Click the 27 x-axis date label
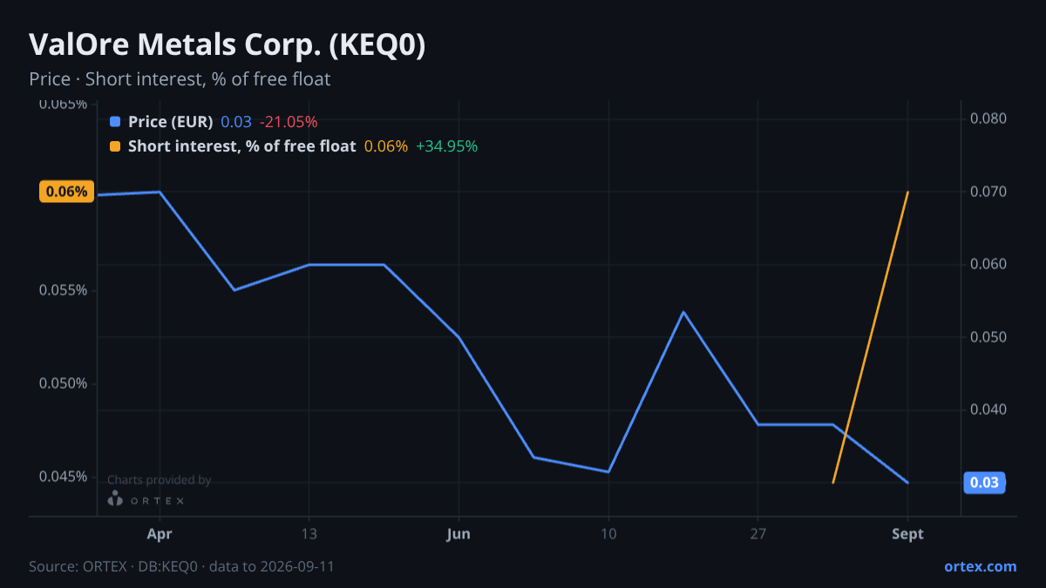This screenshot has width=1046, height=588. pyautogui.click(x=757, y=534)
